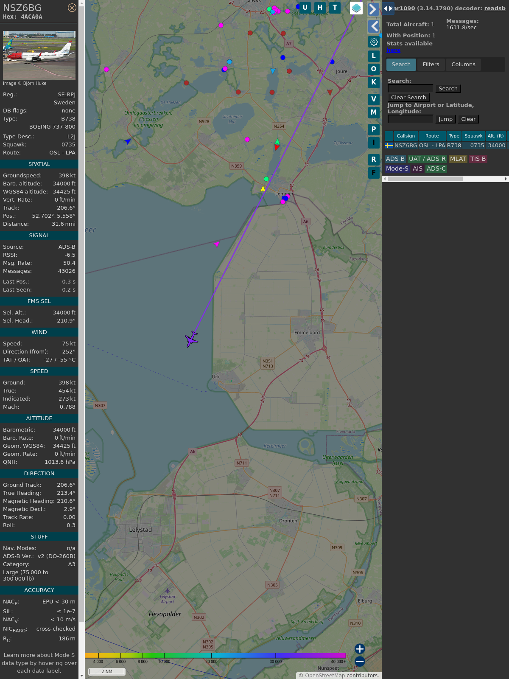Expand sidebar with right chevron arrow
This screenshot has height=679, width=509.
coord(373,9)
